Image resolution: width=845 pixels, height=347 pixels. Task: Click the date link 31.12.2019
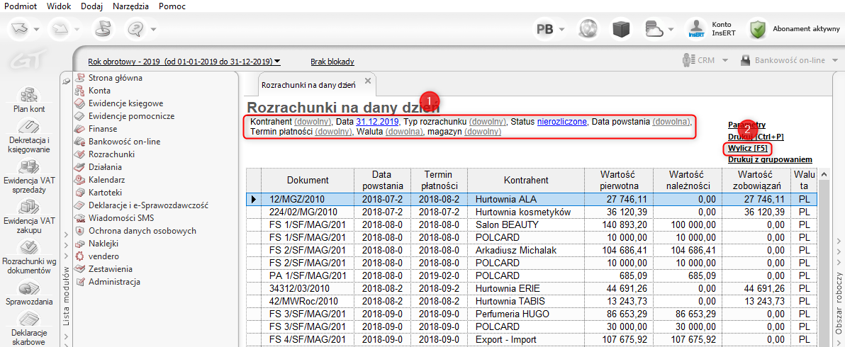pyautogui.click(x=376, y=122)
